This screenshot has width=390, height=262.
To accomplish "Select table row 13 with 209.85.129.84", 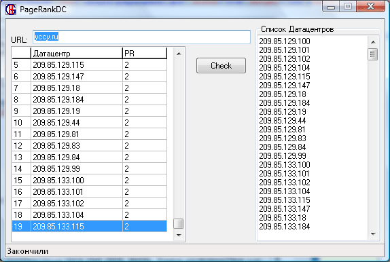I will (90, 157).
